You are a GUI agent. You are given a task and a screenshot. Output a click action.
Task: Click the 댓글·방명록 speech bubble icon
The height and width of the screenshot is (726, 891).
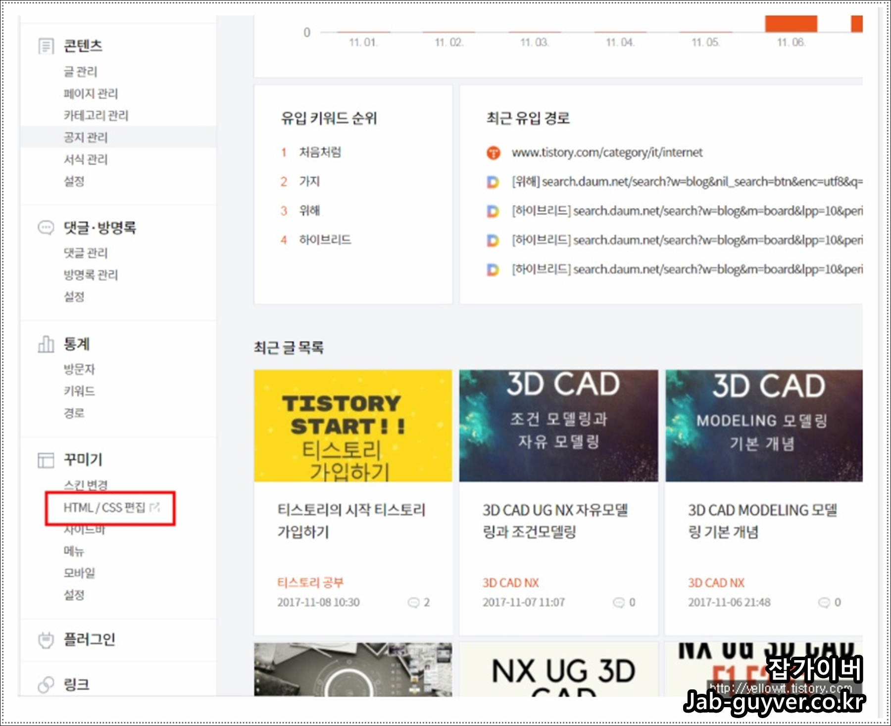(x=46, y=228)
